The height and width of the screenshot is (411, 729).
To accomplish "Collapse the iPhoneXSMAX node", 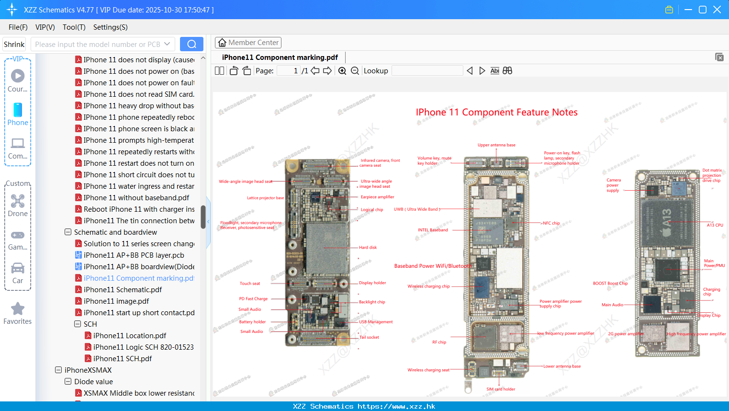I will 58,370.
